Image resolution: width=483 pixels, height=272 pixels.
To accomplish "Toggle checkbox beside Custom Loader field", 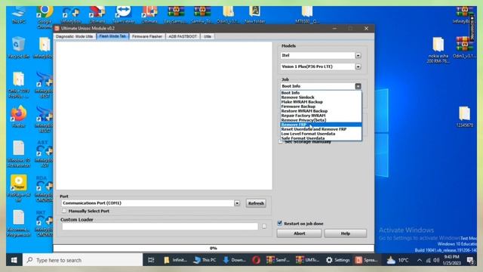I will coord(264,227).
